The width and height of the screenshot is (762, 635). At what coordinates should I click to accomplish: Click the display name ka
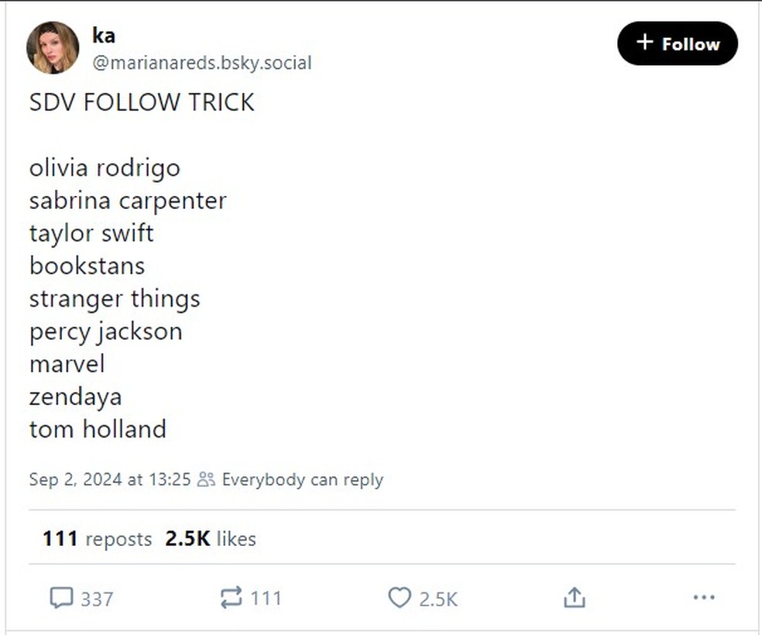[103, 35]
